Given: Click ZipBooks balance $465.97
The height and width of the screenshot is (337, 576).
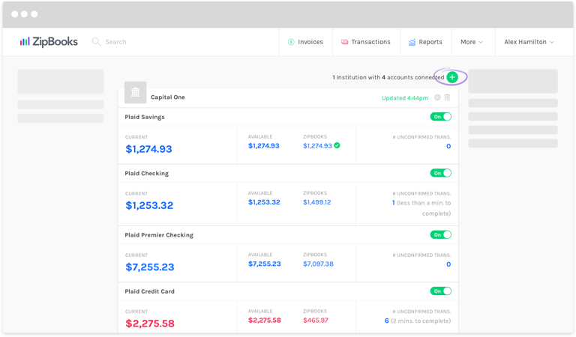Looking at the screenshot, I should coord(316,320).
